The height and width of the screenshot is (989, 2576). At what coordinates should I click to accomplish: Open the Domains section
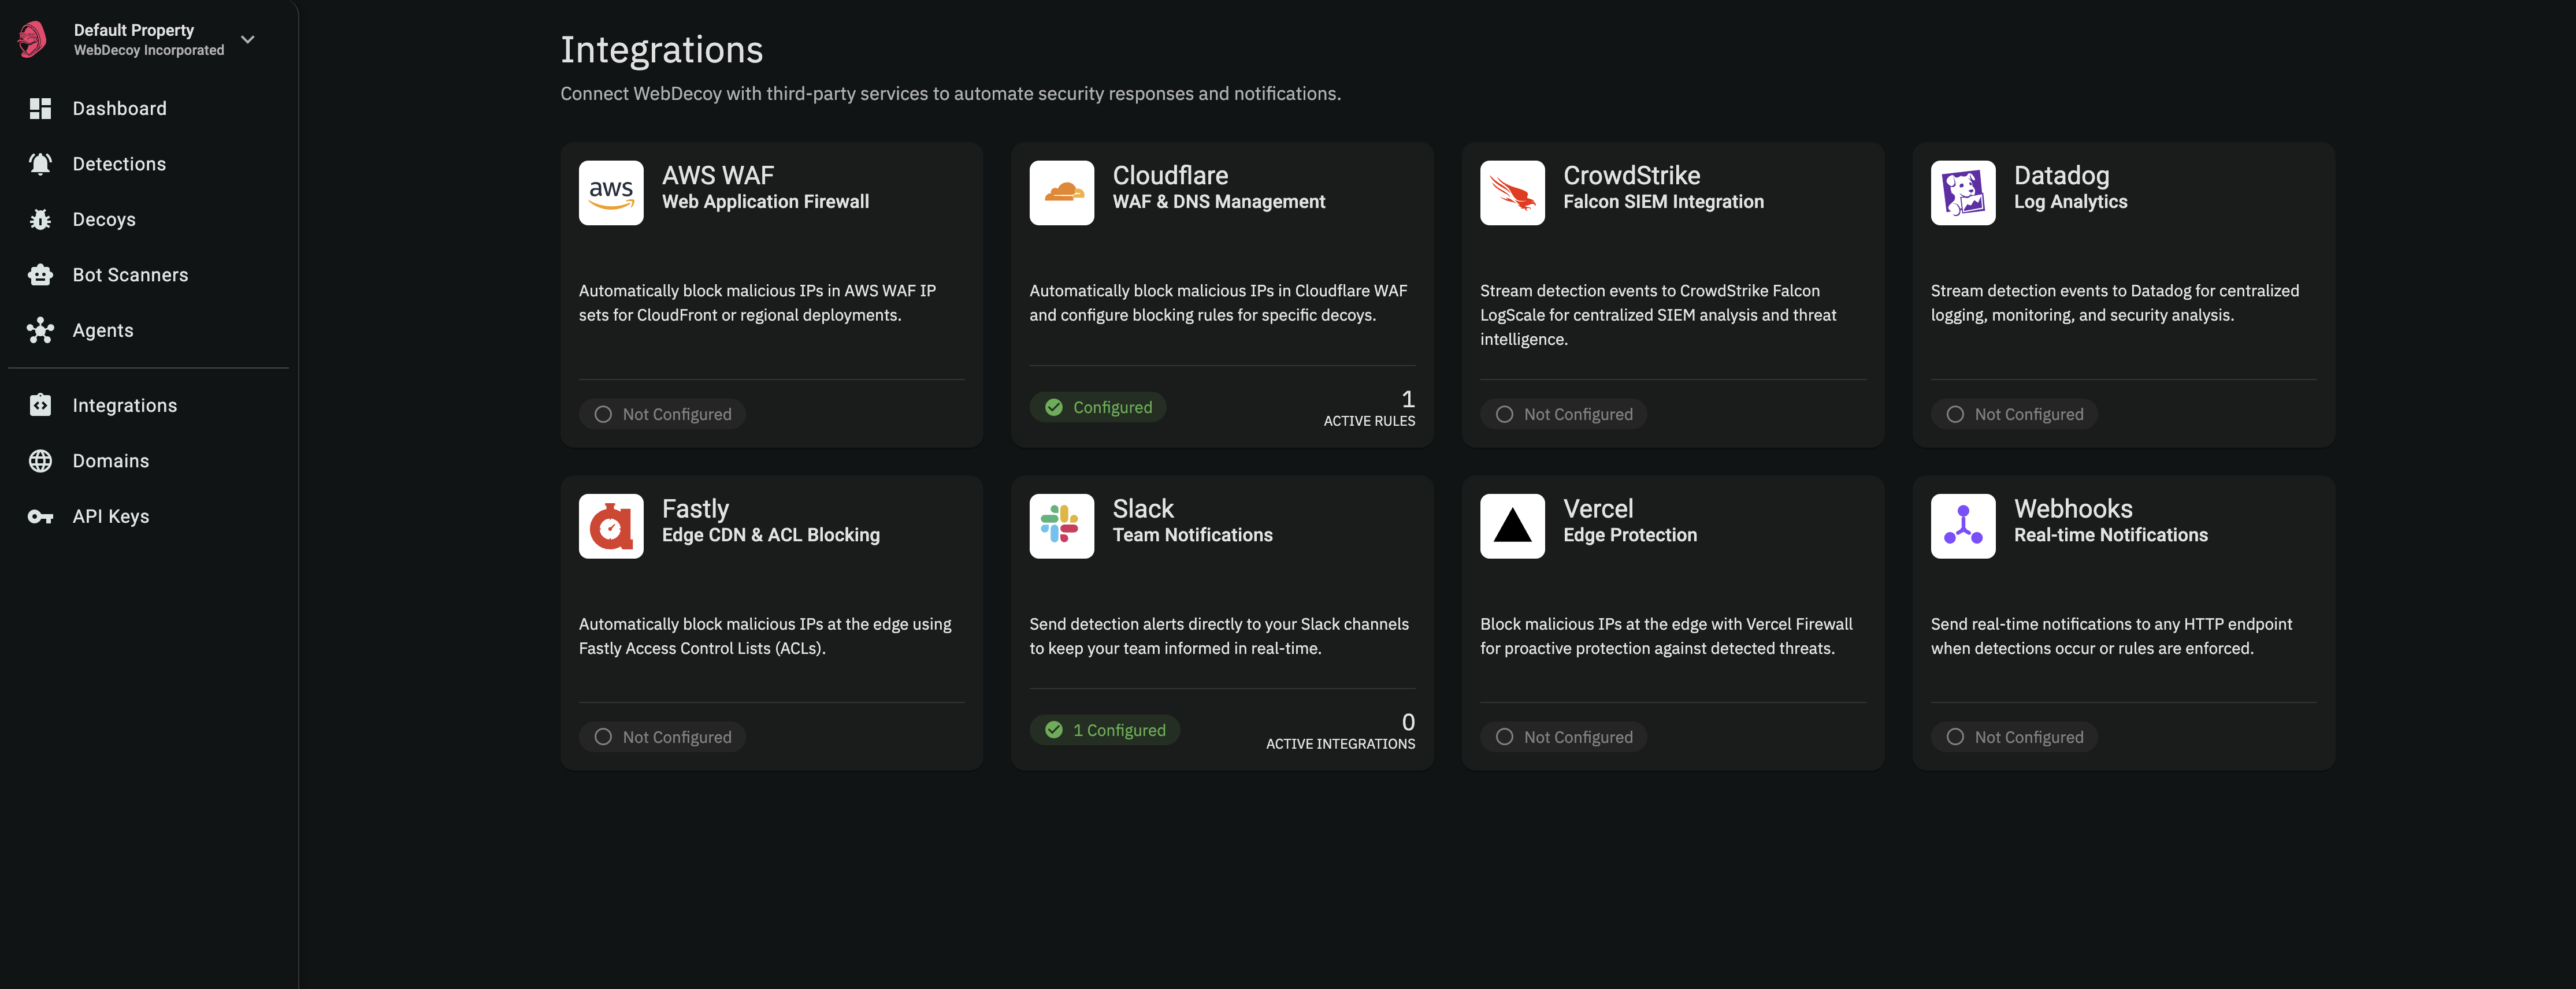click(x=111, y=460)
